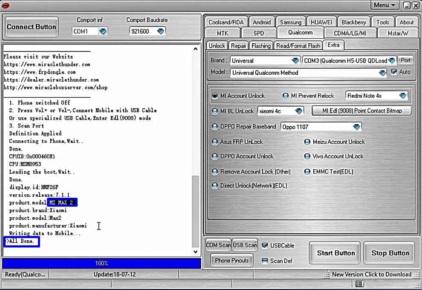Toggle the Scan Def checkbox
This screenshot has width=422, height=290.
(265, 261)
